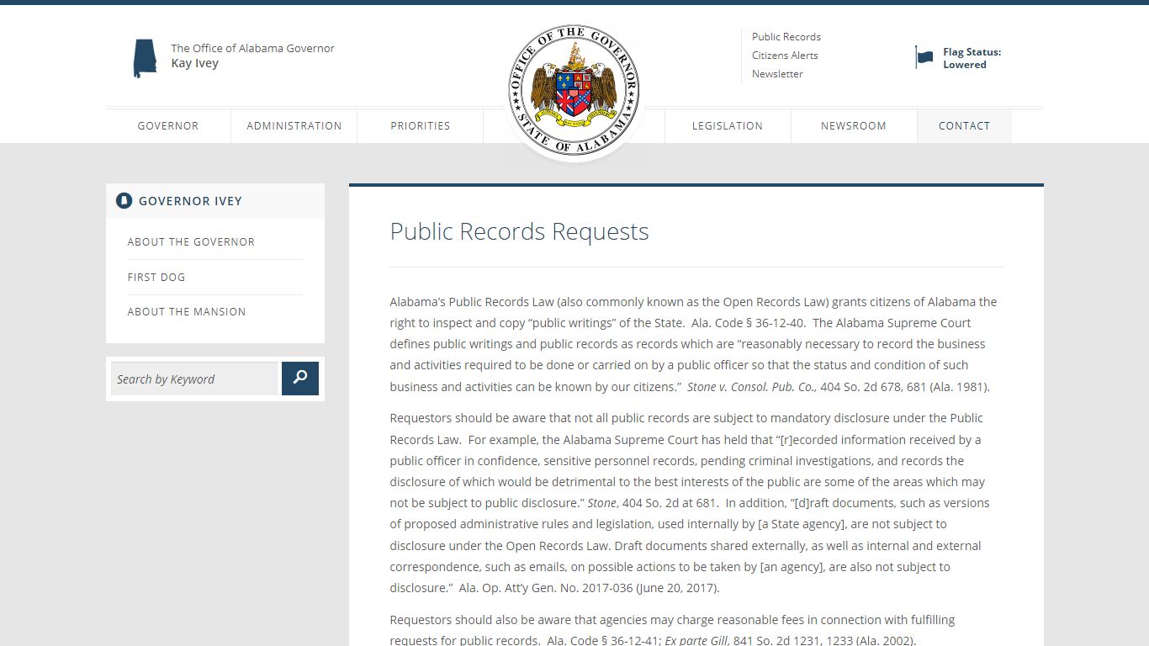Screen dimensions: 1149x646
Task: Click the flag status flag icon
Action: (x=924, y=57)
